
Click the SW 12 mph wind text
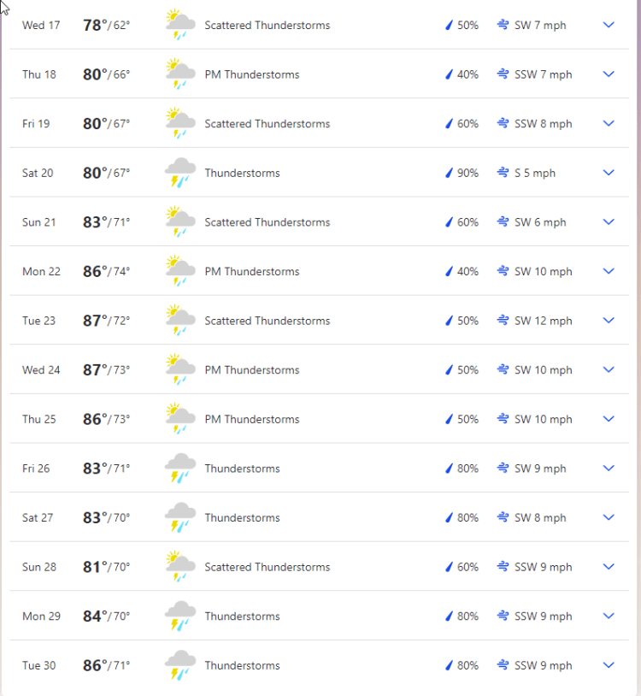coord(544,321)
